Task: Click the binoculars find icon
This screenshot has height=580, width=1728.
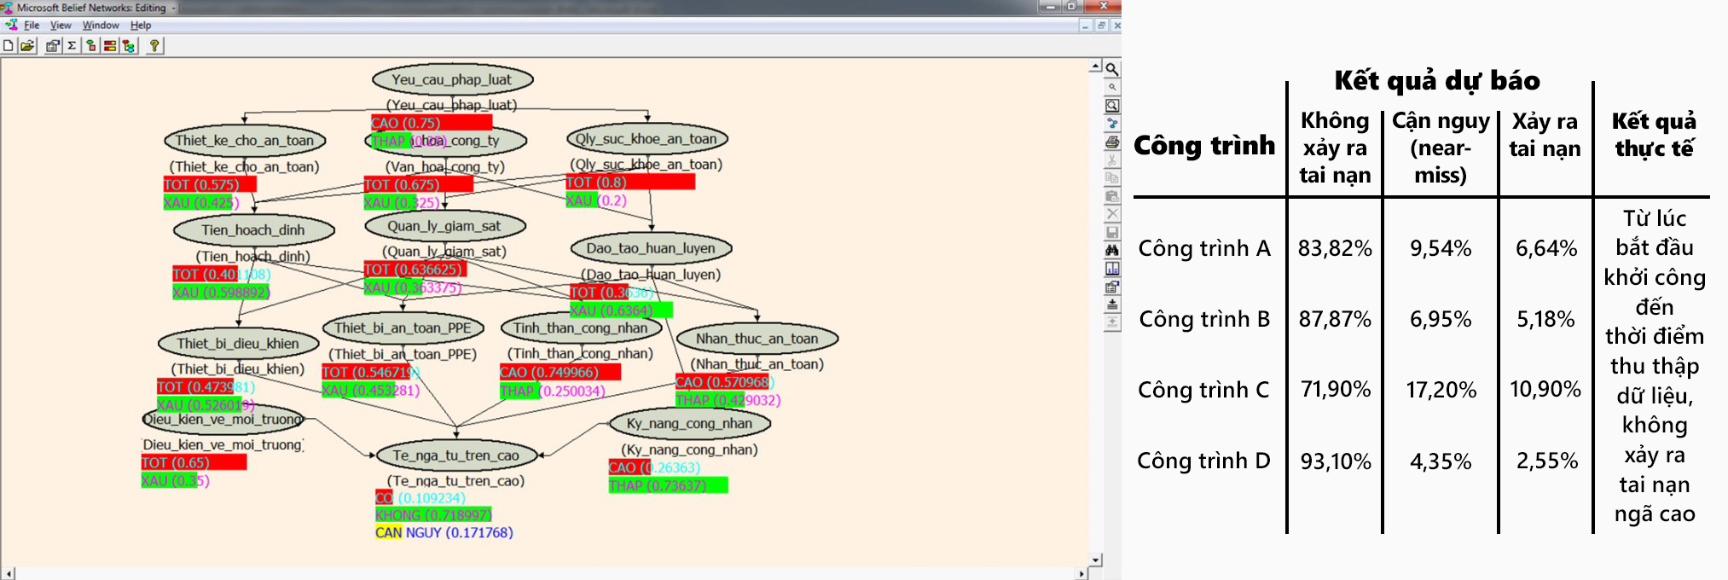Action: [x=1112, y=251]
